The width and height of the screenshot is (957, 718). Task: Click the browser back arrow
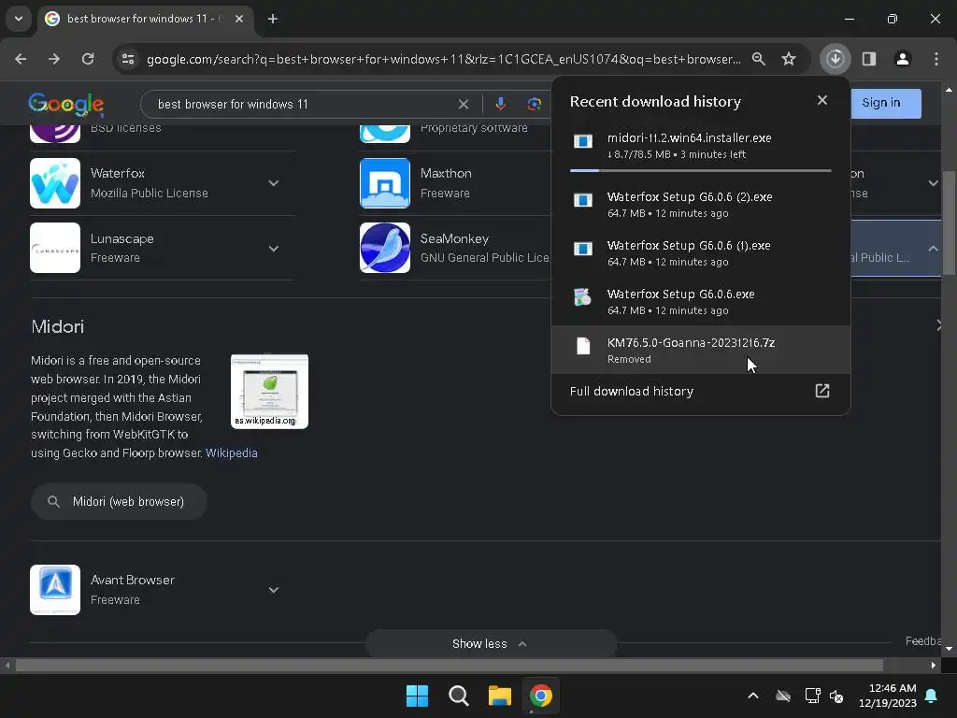point(21,59)
